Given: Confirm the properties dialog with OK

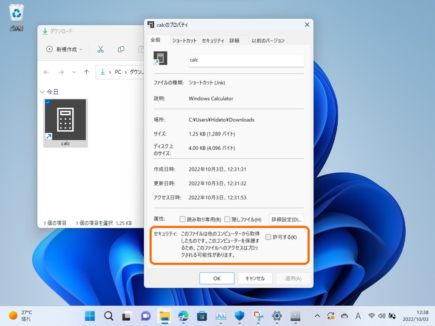Looking at the screenshot, I should [x=217, y=278].
